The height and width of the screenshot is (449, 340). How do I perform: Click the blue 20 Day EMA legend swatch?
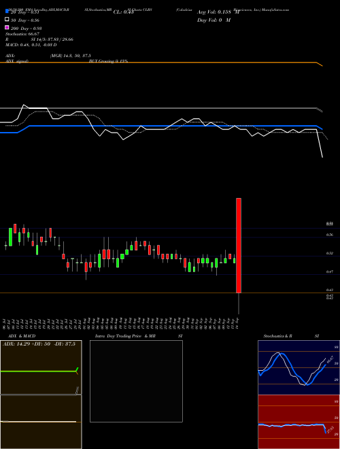click(7, 11)
